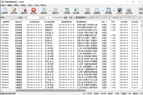Click horizontal scrollbar left arrow

coord(2,90)
